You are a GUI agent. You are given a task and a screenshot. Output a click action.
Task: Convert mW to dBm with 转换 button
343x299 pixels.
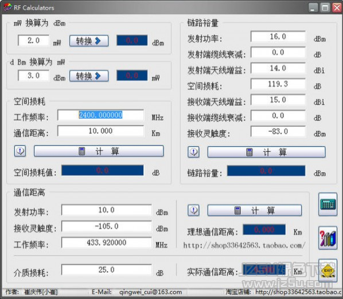point(89,41)
